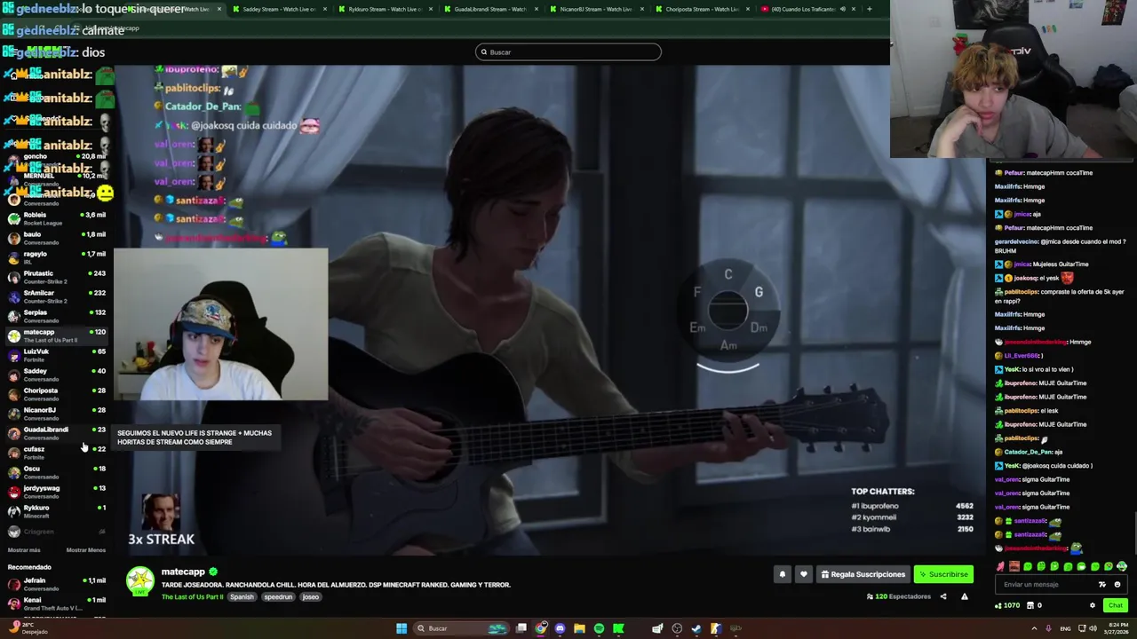Show hidden system tray icons chevron

tap(1034, 628)
